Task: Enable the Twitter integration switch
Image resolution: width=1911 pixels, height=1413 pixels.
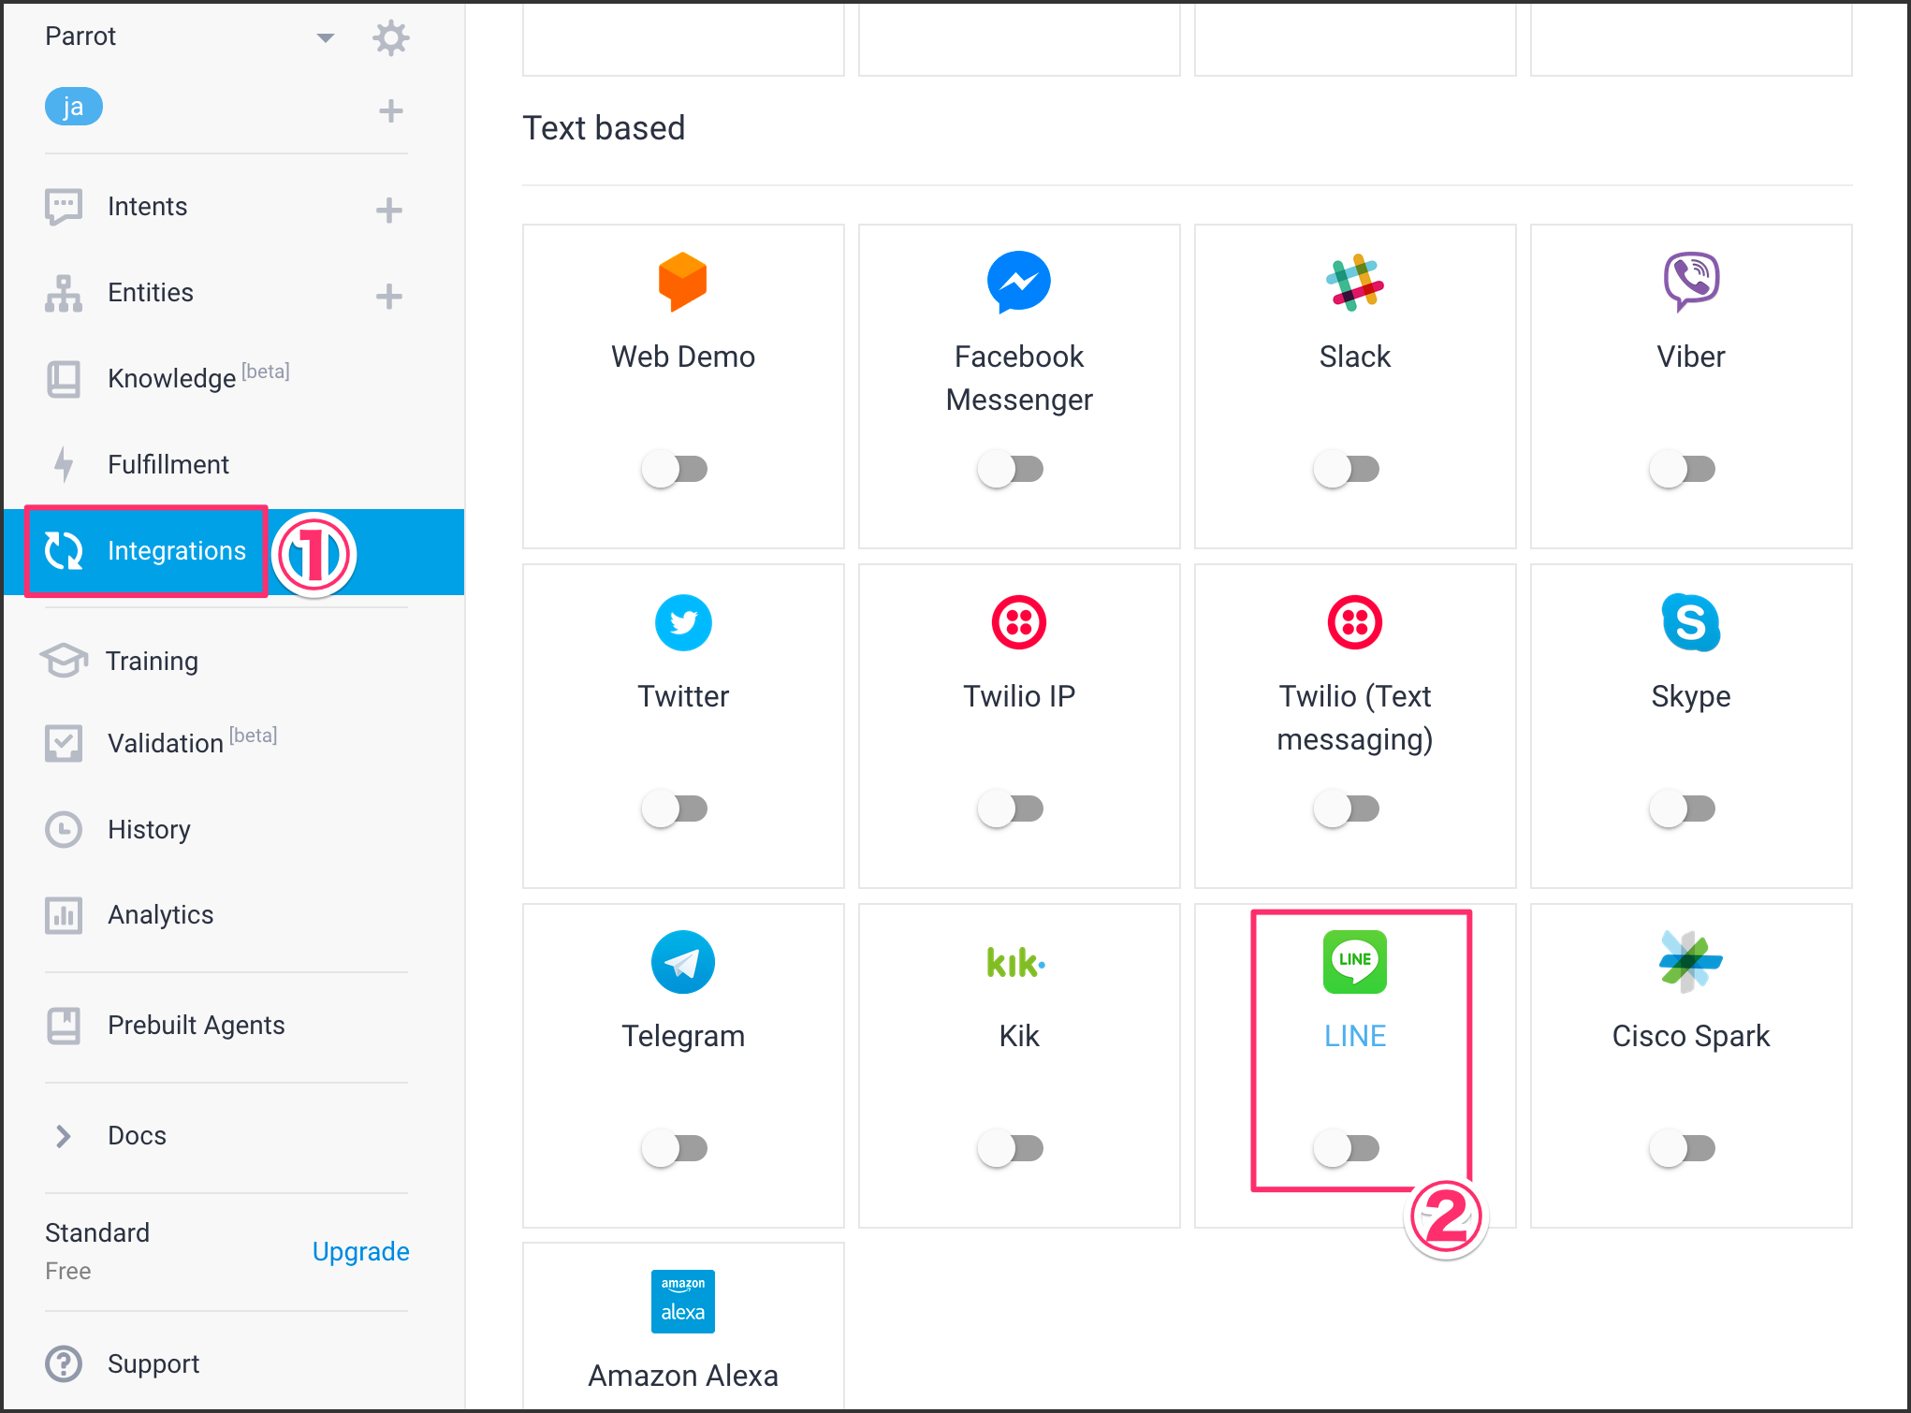Action: (675, 808)
